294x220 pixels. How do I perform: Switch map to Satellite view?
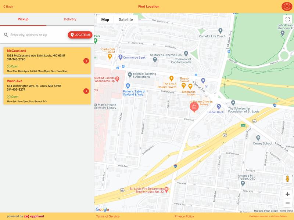click(x=126, y=19)
